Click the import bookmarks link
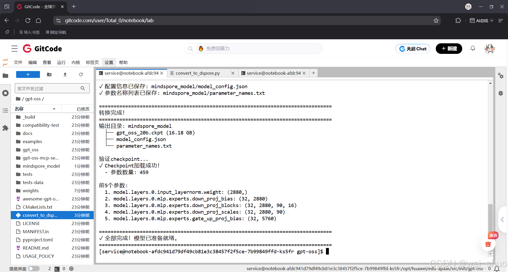 click(x=30, y=32)
